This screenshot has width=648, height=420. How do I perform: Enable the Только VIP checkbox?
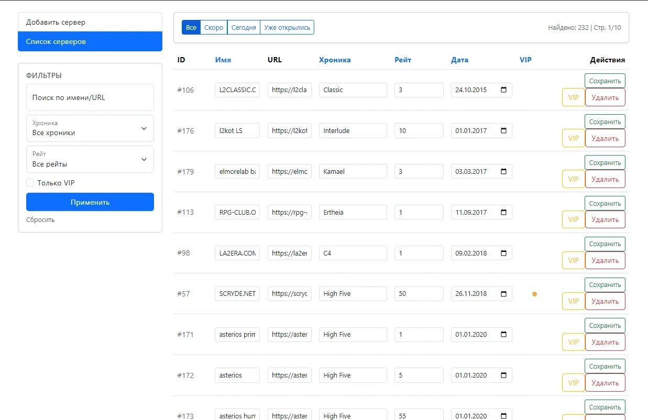coord(30,183)
